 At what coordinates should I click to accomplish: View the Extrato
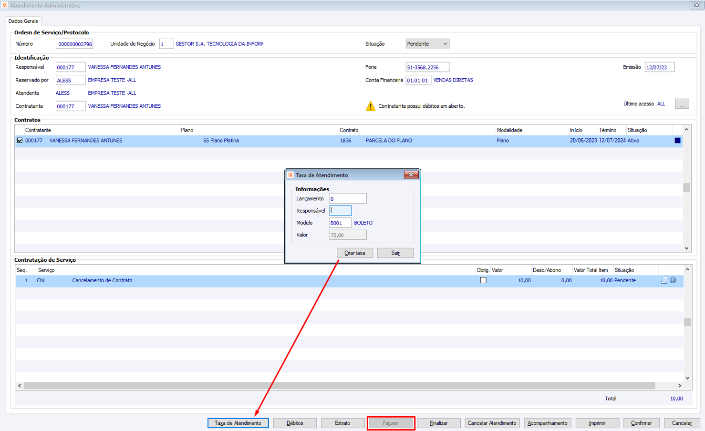point(342,423)
